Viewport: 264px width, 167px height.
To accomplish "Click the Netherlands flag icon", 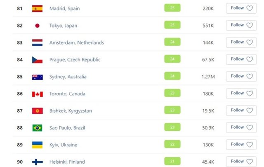I will [x=37, y=42].
